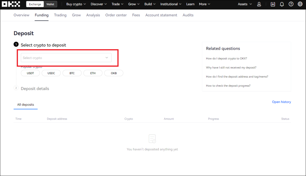Click the Deposit details step heading
The width and height of the screenshot is (306, 176).
(35, 88)
